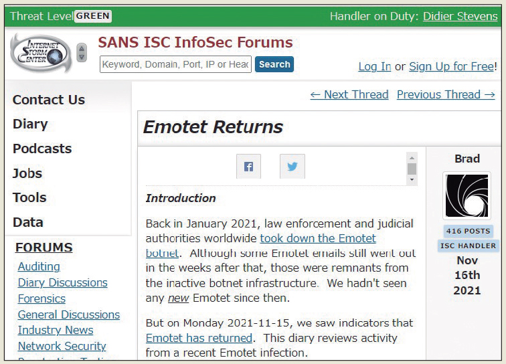The height and width of the screenshot is (364, 506).
Task: Go to the Next Thread
Action: click(349, 94)
